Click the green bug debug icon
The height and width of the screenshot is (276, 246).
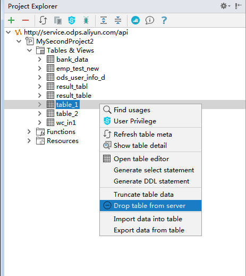pos(86,20)
